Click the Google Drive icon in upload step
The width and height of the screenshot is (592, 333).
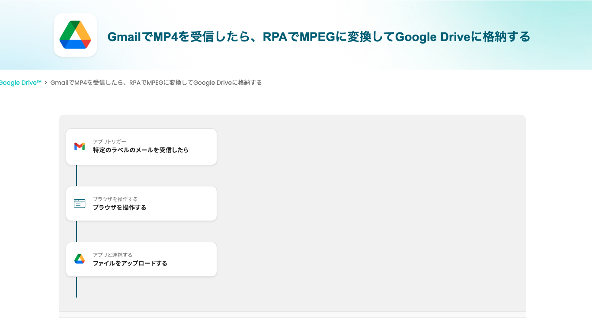[80, 259]
